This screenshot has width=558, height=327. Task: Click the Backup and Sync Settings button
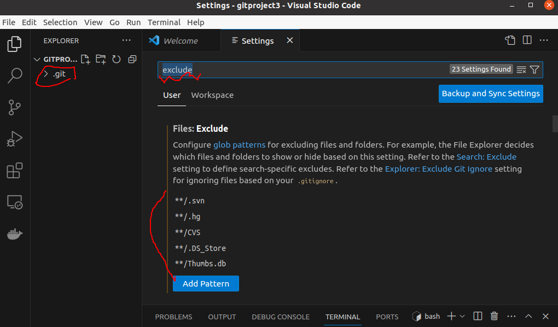(491, 94)
